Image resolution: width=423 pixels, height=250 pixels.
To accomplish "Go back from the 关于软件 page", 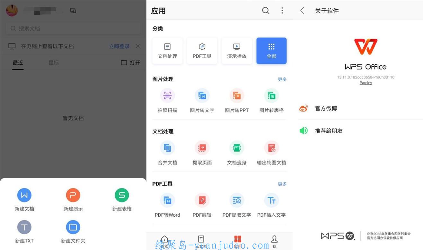I will pos(302,11).
